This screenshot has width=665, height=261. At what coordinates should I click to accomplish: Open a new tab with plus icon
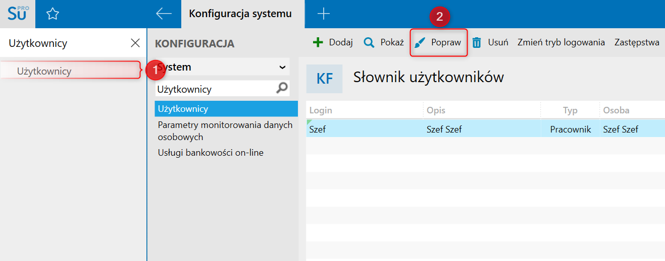(323, 14)
